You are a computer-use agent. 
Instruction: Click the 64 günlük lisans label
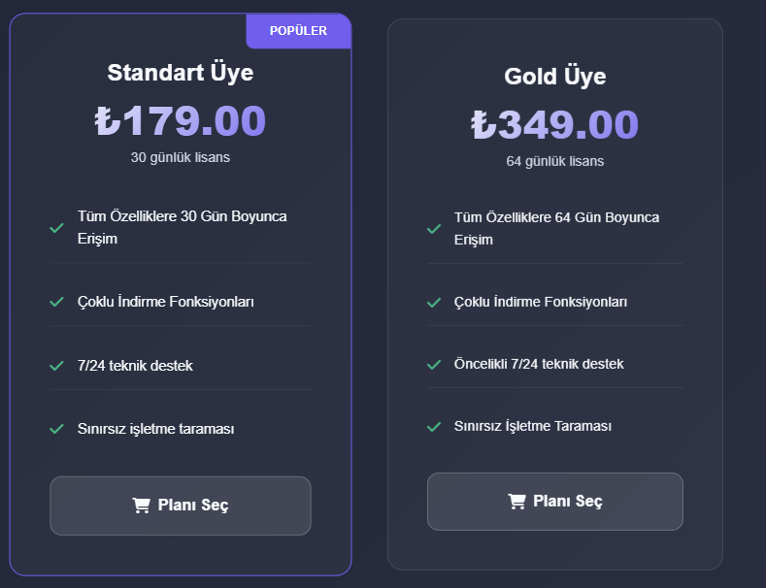click(555, 162)
